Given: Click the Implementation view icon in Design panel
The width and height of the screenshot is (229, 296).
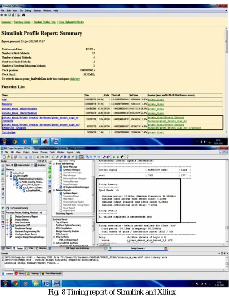Looking at the screenshot, I should click(16, 165).
